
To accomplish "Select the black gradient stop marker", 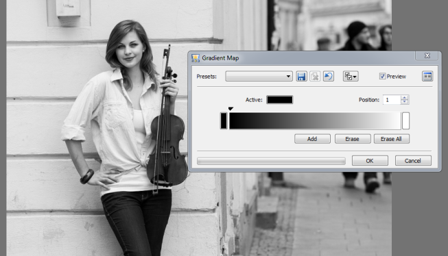I will 231,109.
